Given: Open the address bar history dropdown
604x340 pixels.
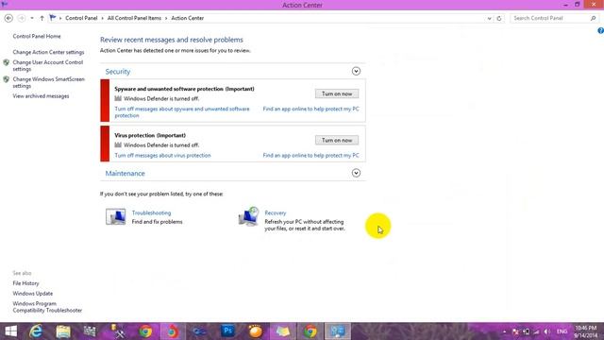Looking at the screenshot, I should coord(489,18).
